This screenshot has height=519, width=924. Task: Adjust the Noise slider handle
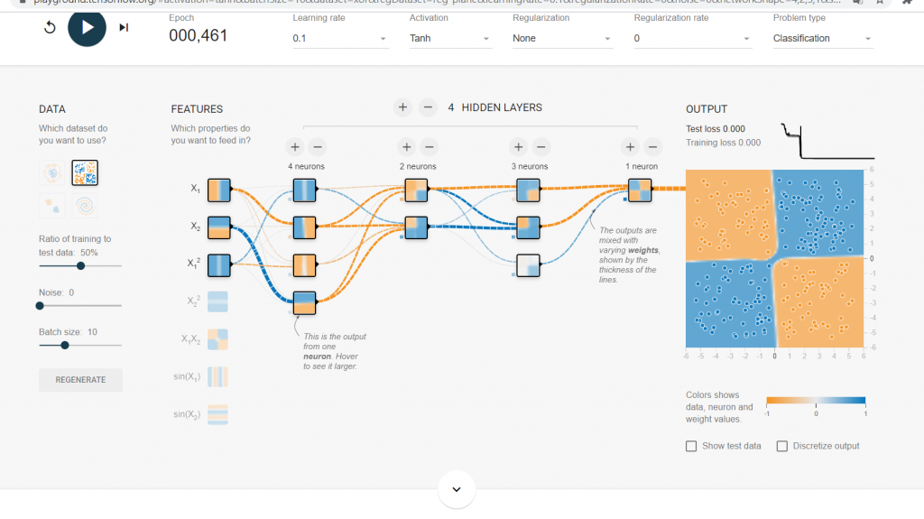point(40,305)
